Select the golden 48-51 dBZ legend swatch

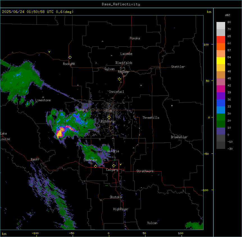pos(221,68)
